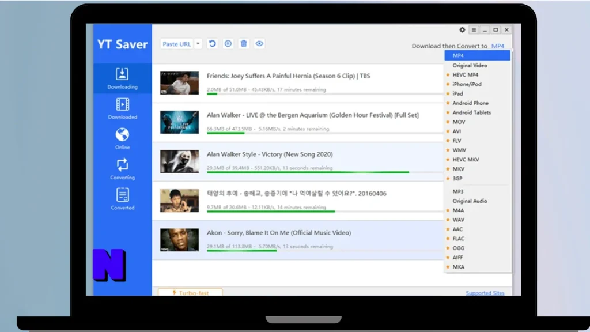Open the settings gear icon
This screenshot has width=590, height=332.
point(462,30)
